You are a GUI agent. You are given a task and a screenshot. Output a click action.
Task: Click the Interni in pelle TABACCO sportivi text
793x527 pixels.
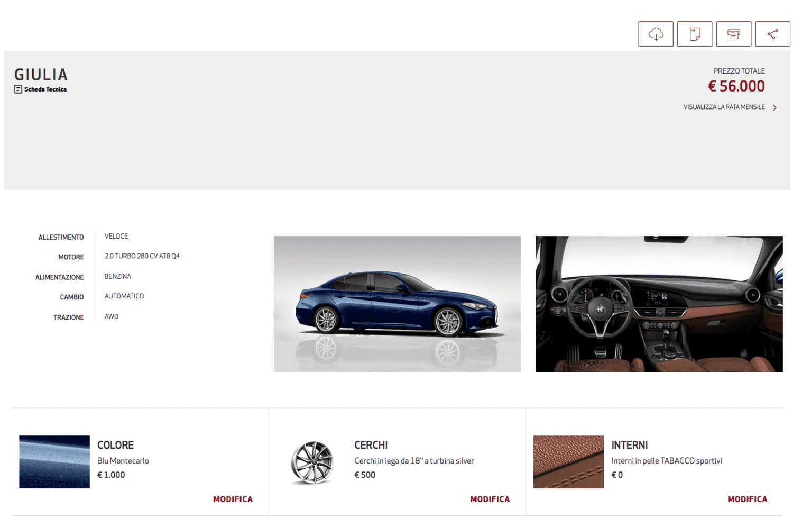tap(667, 461)
